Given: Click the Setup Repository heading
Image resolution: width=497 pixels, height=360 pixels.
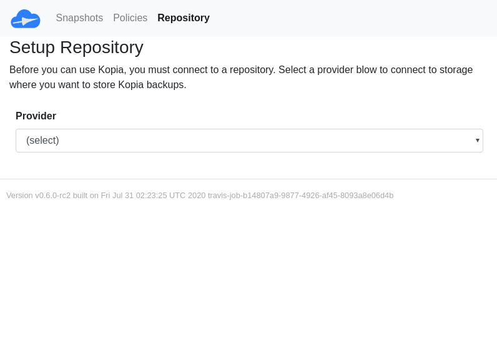Looking at the screenshot, I should pos(76,47).
